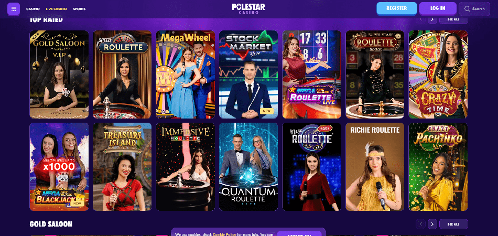Viewport: 498px width, 236px height.
Task: Switch to Live Casino section
Action: [x=56, y=9]
